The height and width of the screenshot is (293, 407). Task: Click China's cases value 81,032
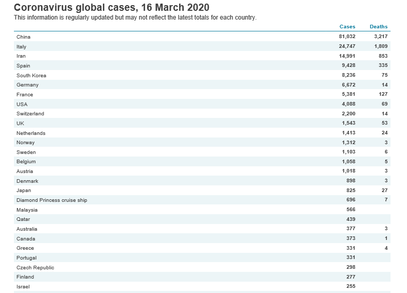[347, 37]
